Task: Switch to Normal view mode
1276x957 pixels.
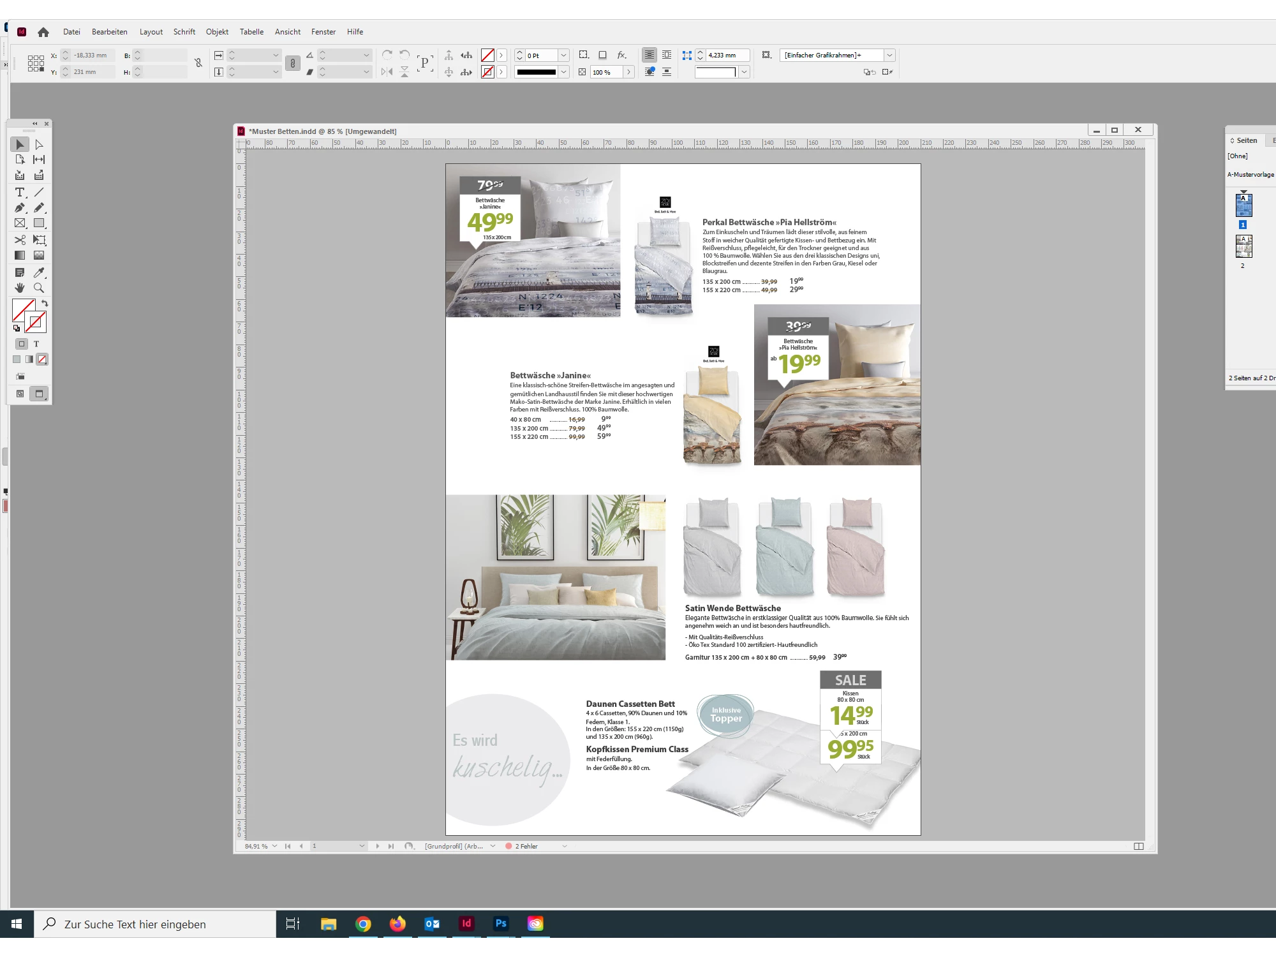Action: [x=20, y=394]
